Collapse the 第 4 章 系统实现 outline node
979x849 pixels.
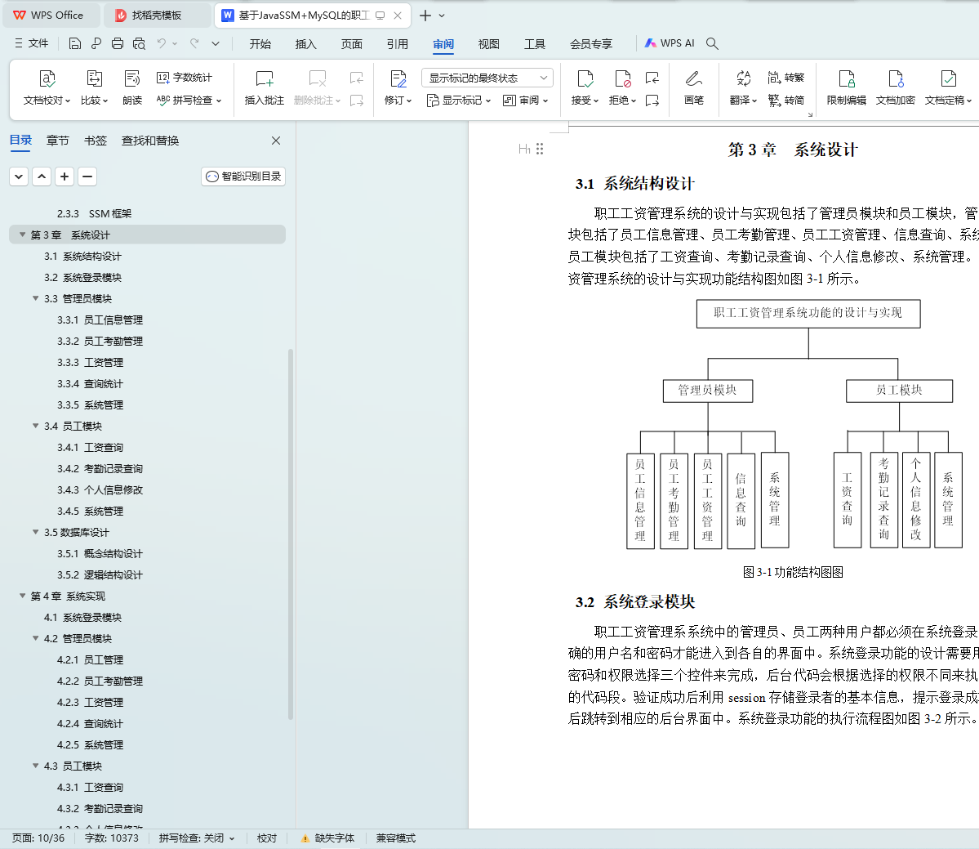click(x=23, y=596)
